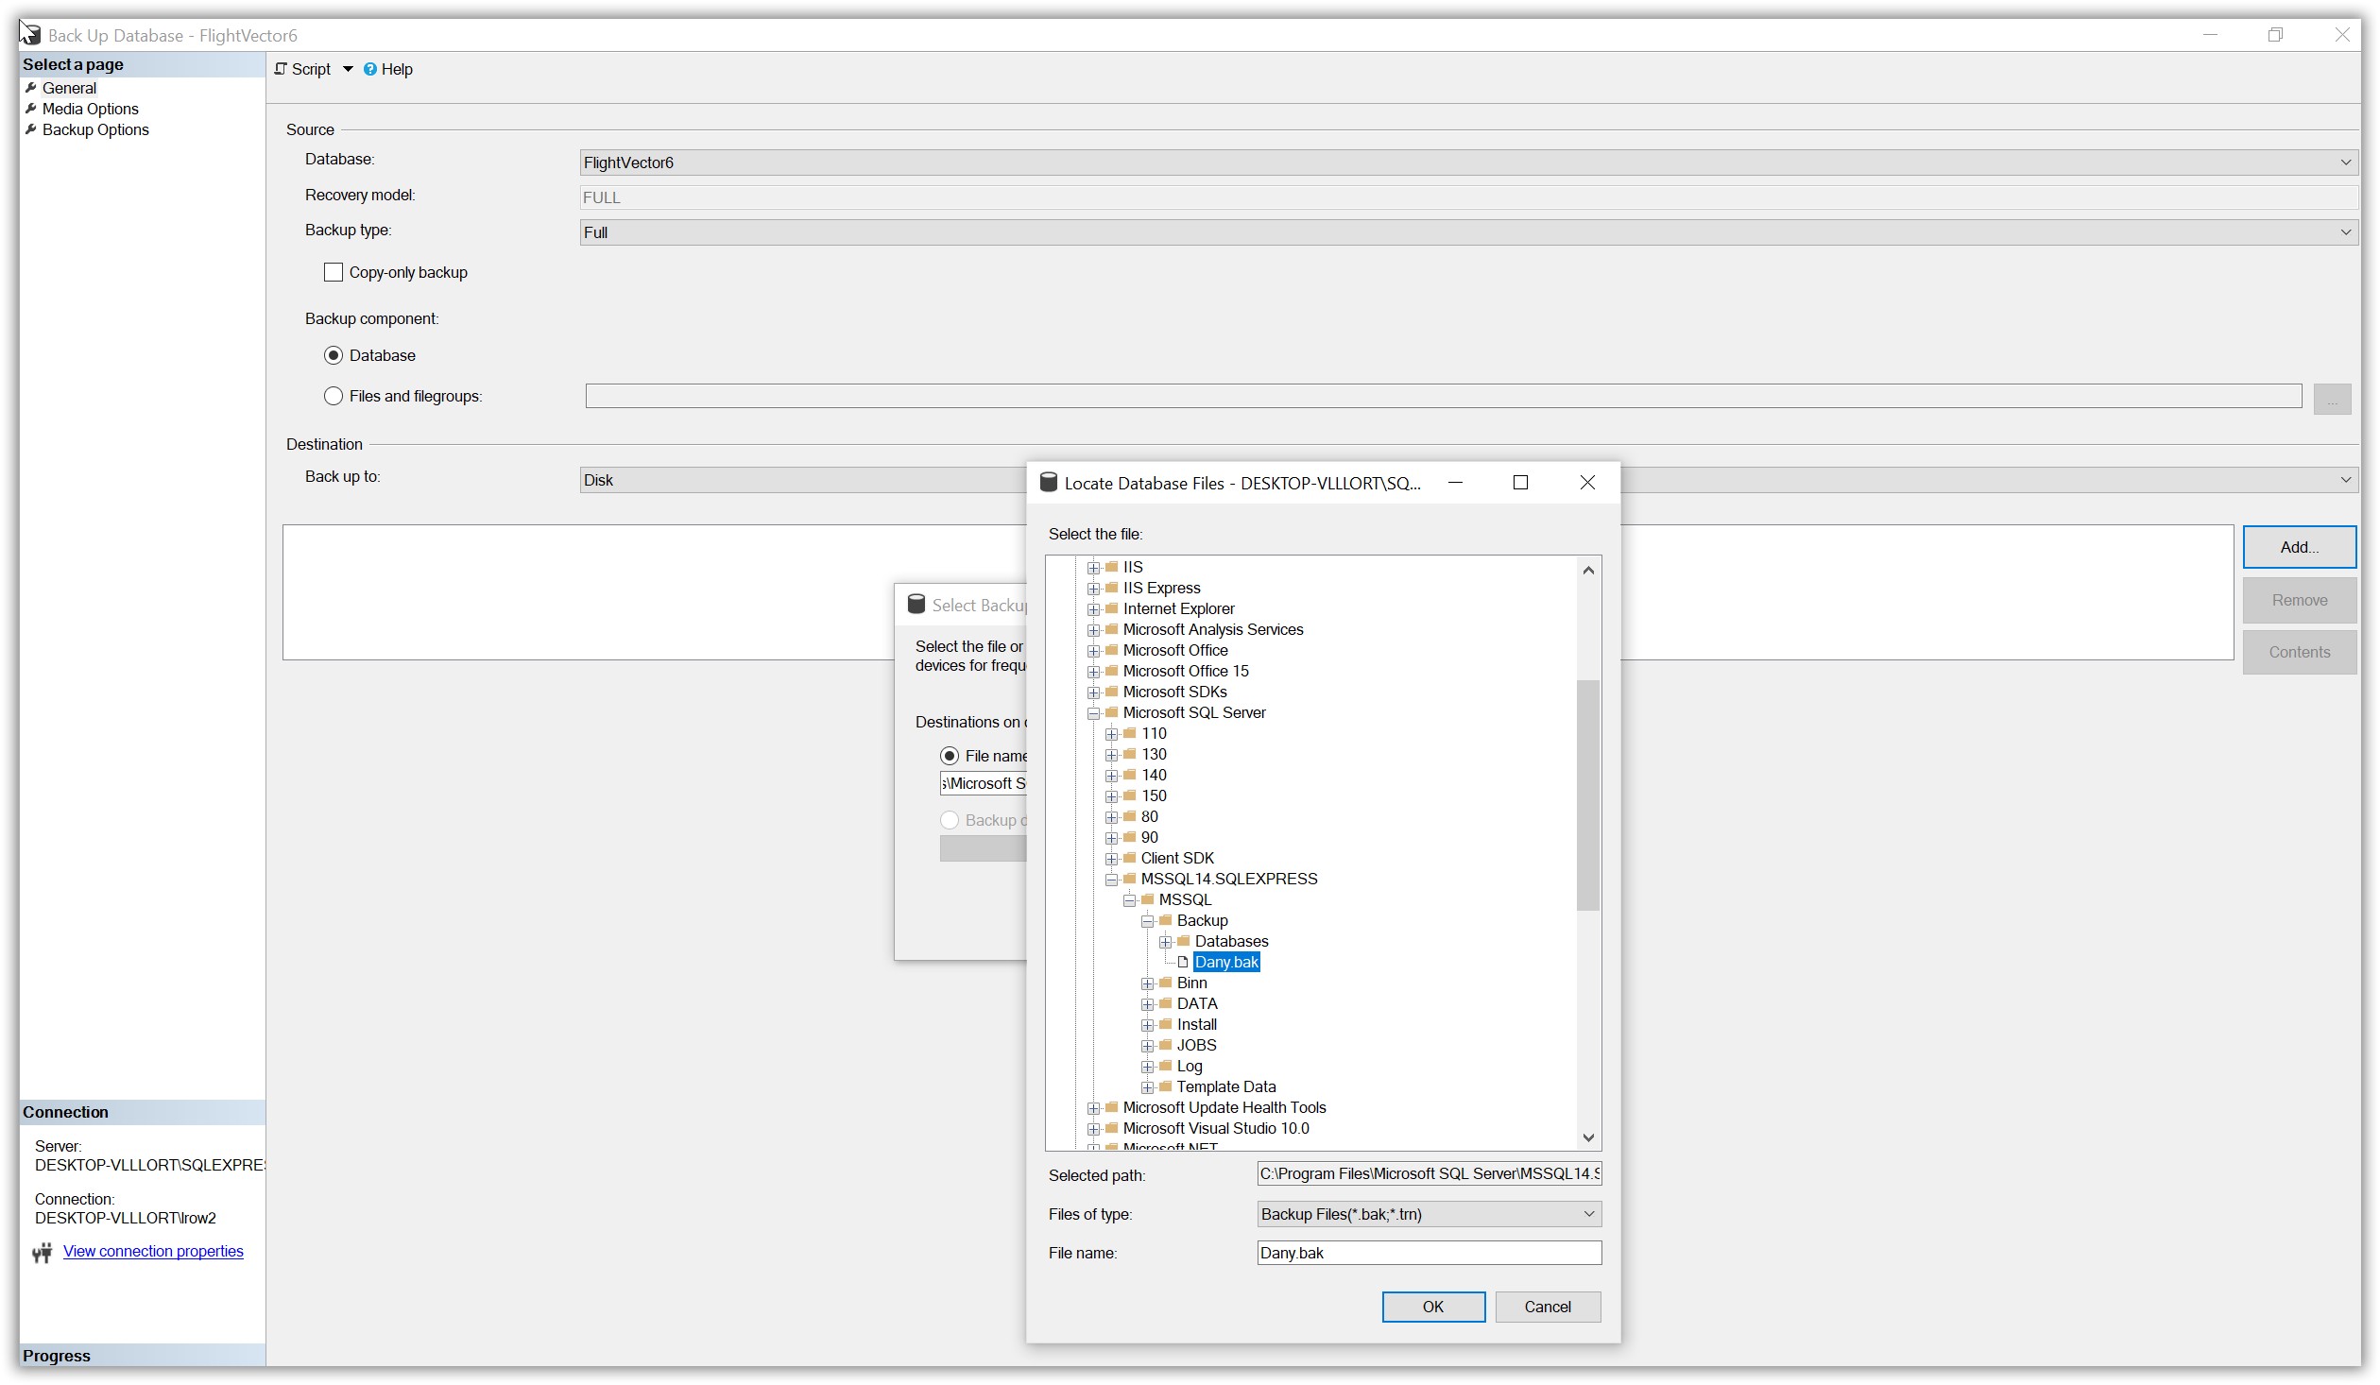Expand the Internet Explorer folder
Viewport: 2380px width, 1385px height.
click(1093, 609)
